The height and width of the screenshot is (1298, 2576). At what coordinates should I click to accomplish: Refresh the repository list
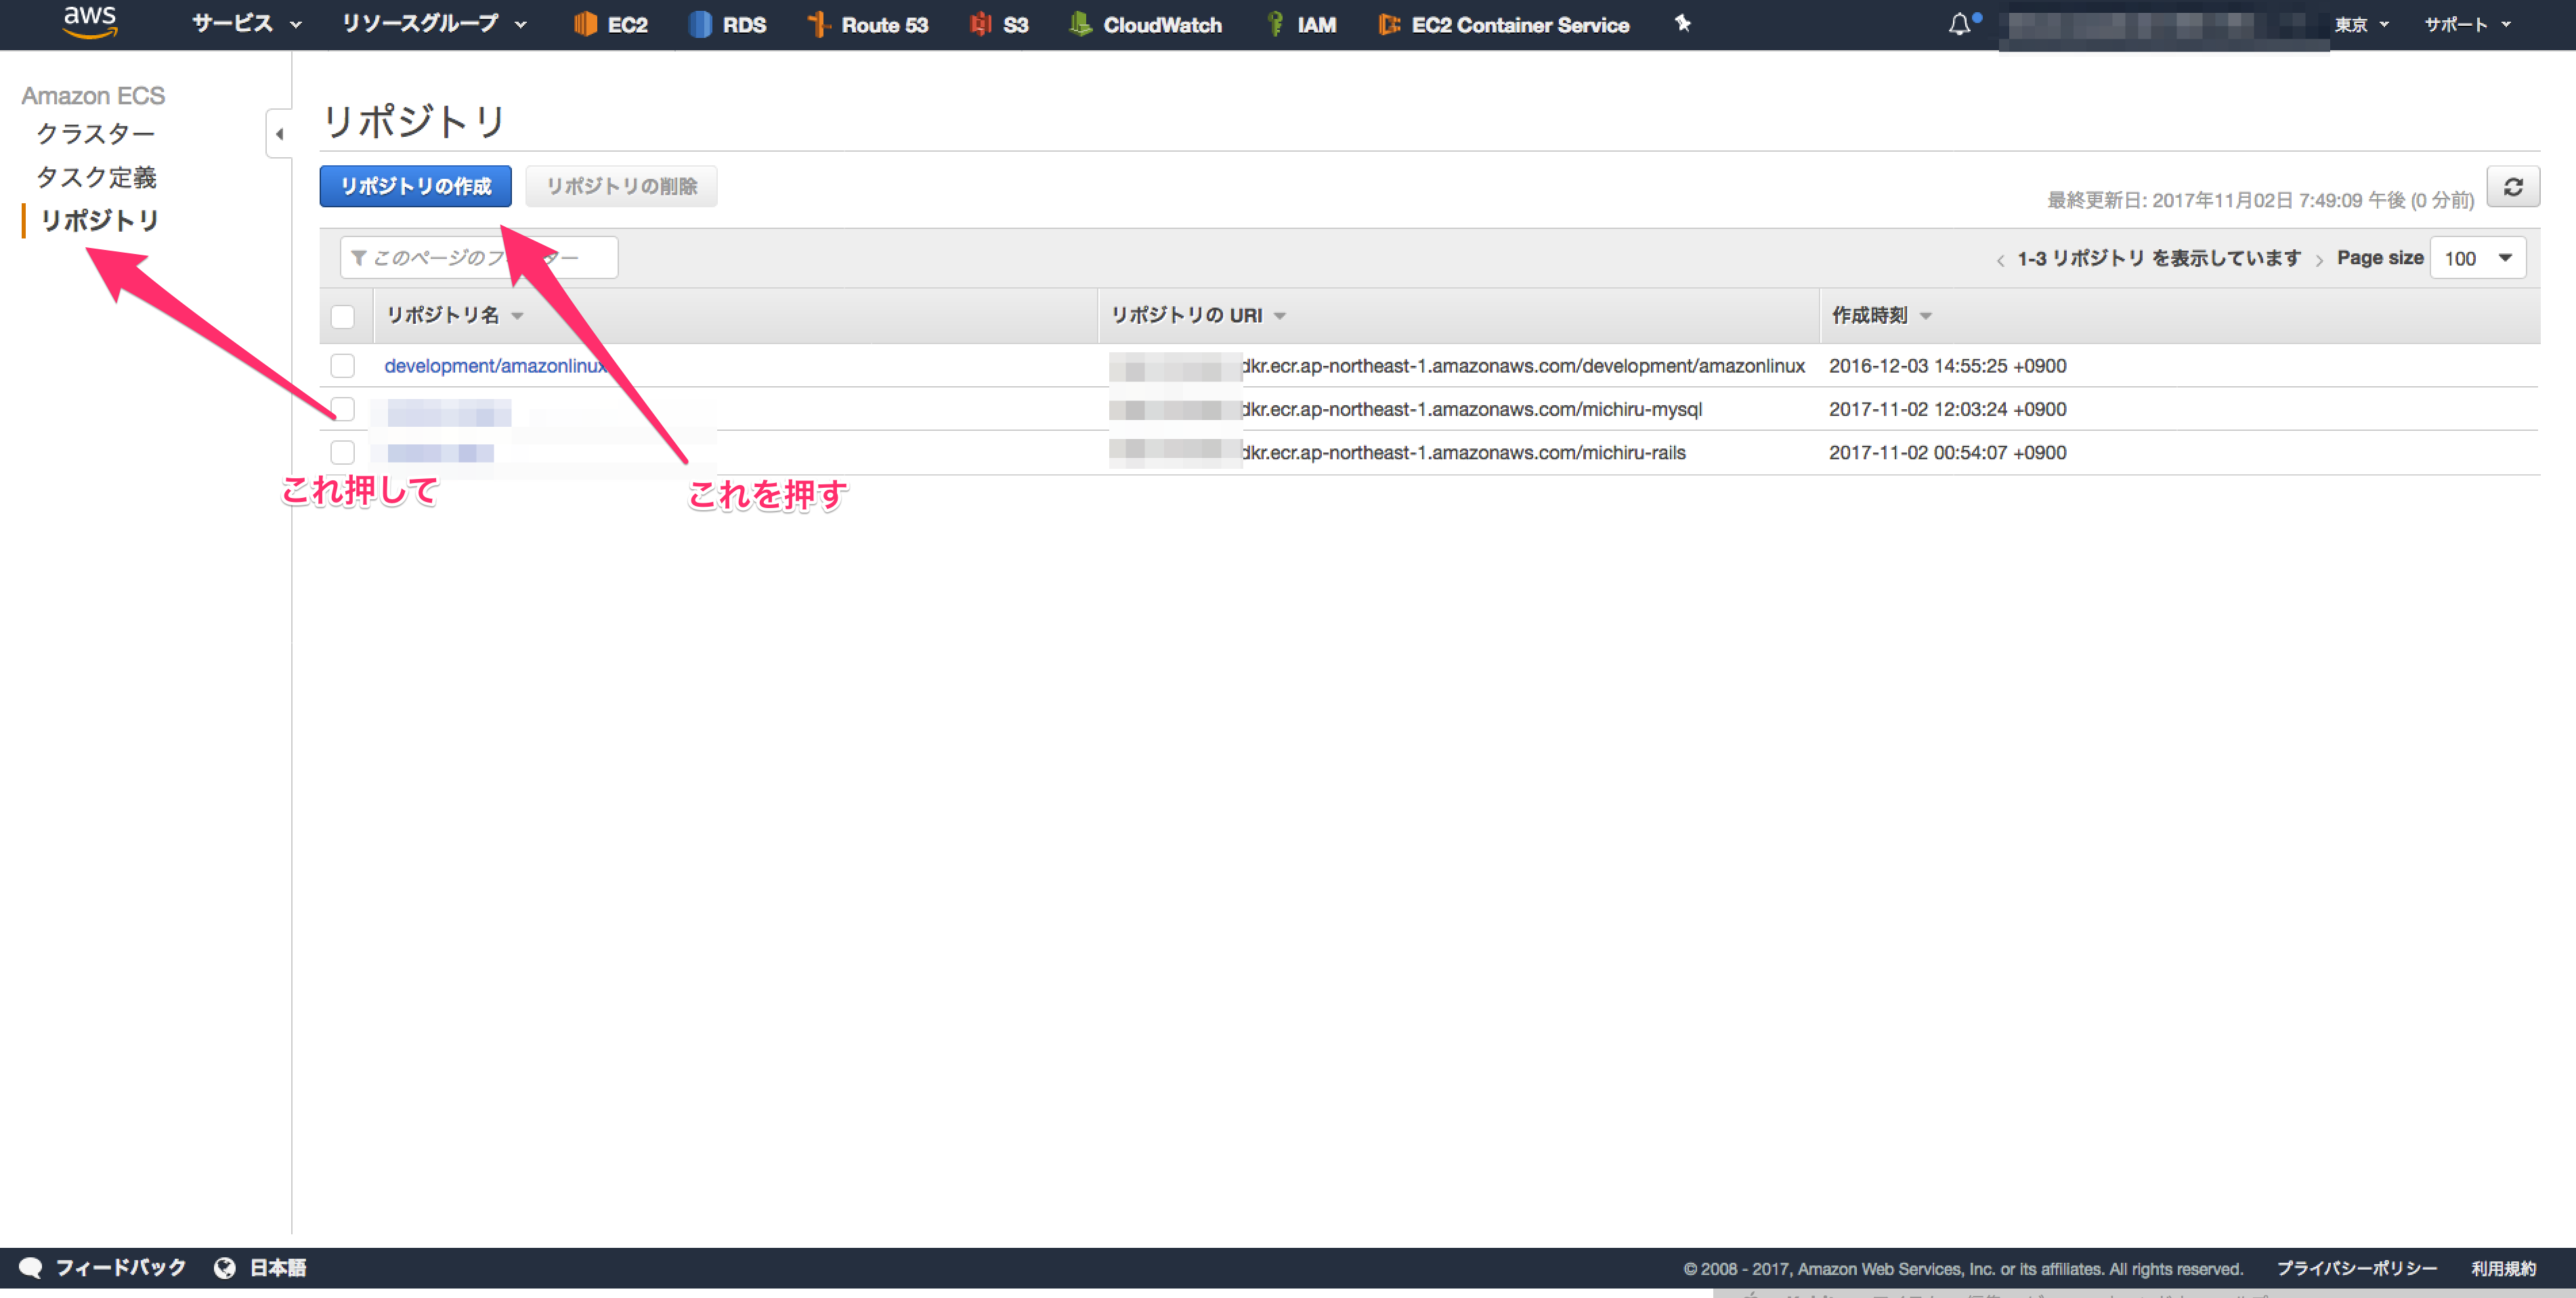[2512, 187]
